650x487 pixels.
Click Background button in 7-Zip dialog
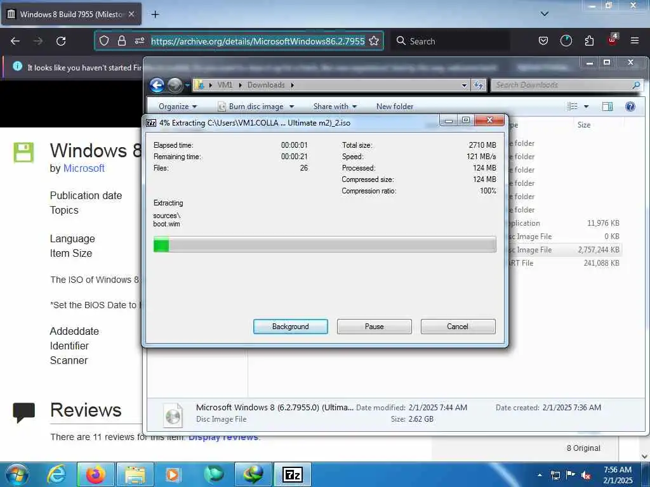(x=290, y=327)
